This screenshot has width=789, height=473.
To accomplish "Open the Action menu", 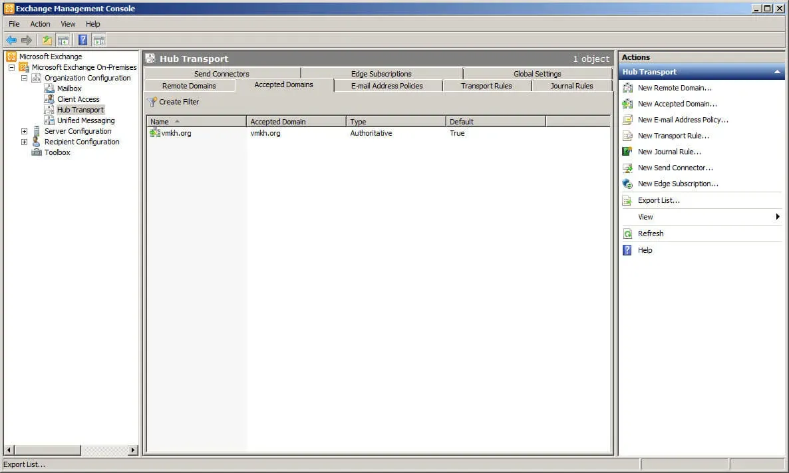I will tap(41, 24).
